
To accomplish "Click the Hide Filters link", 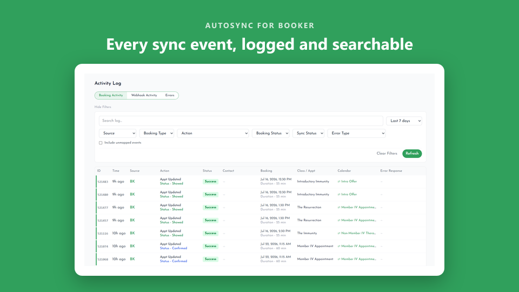I will [x=103, y=107].
